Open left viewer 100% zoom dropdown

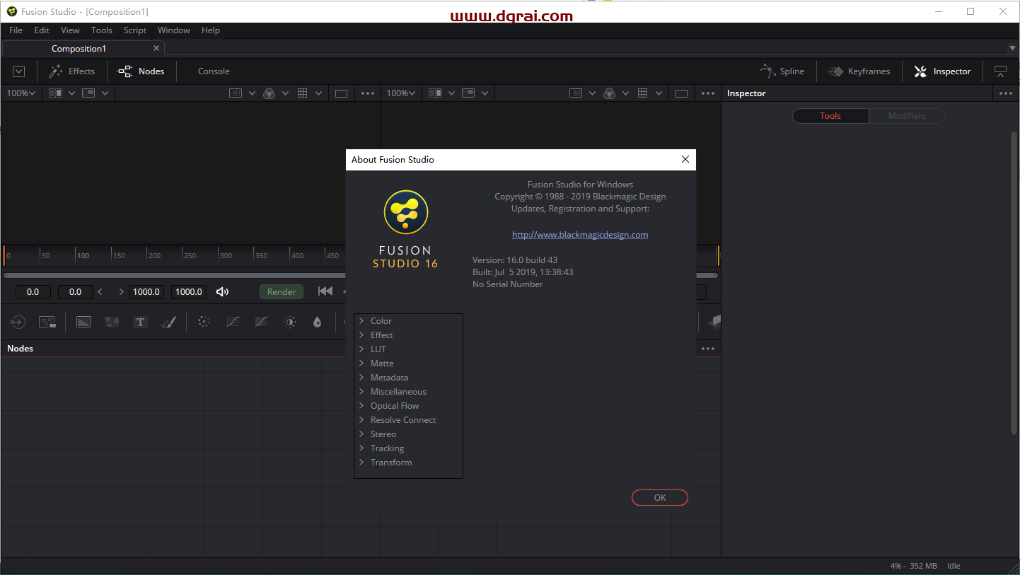tap(21, 93)
